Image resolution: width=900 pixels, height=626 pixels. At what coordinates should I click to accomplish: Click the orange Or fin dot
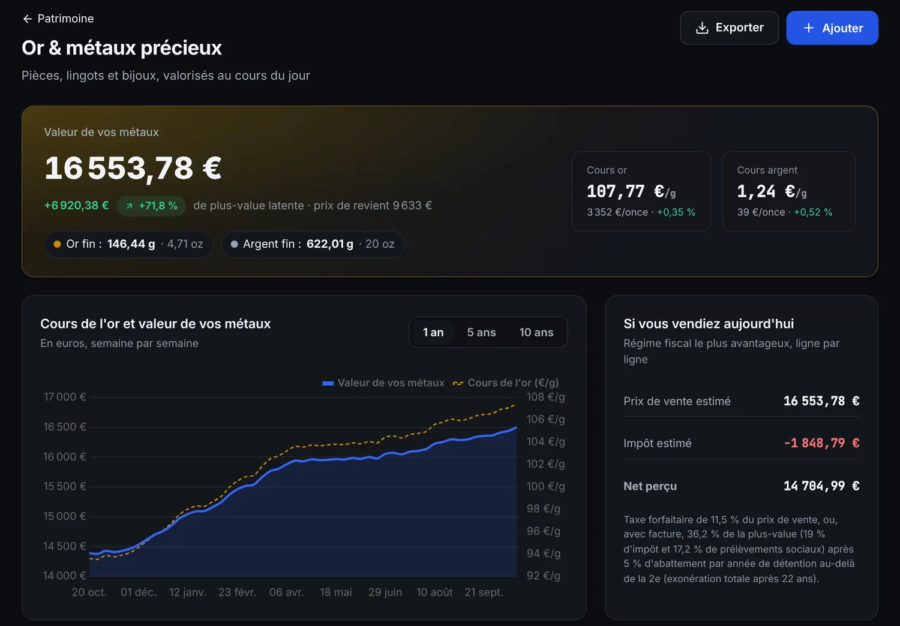tap(57, 244)
